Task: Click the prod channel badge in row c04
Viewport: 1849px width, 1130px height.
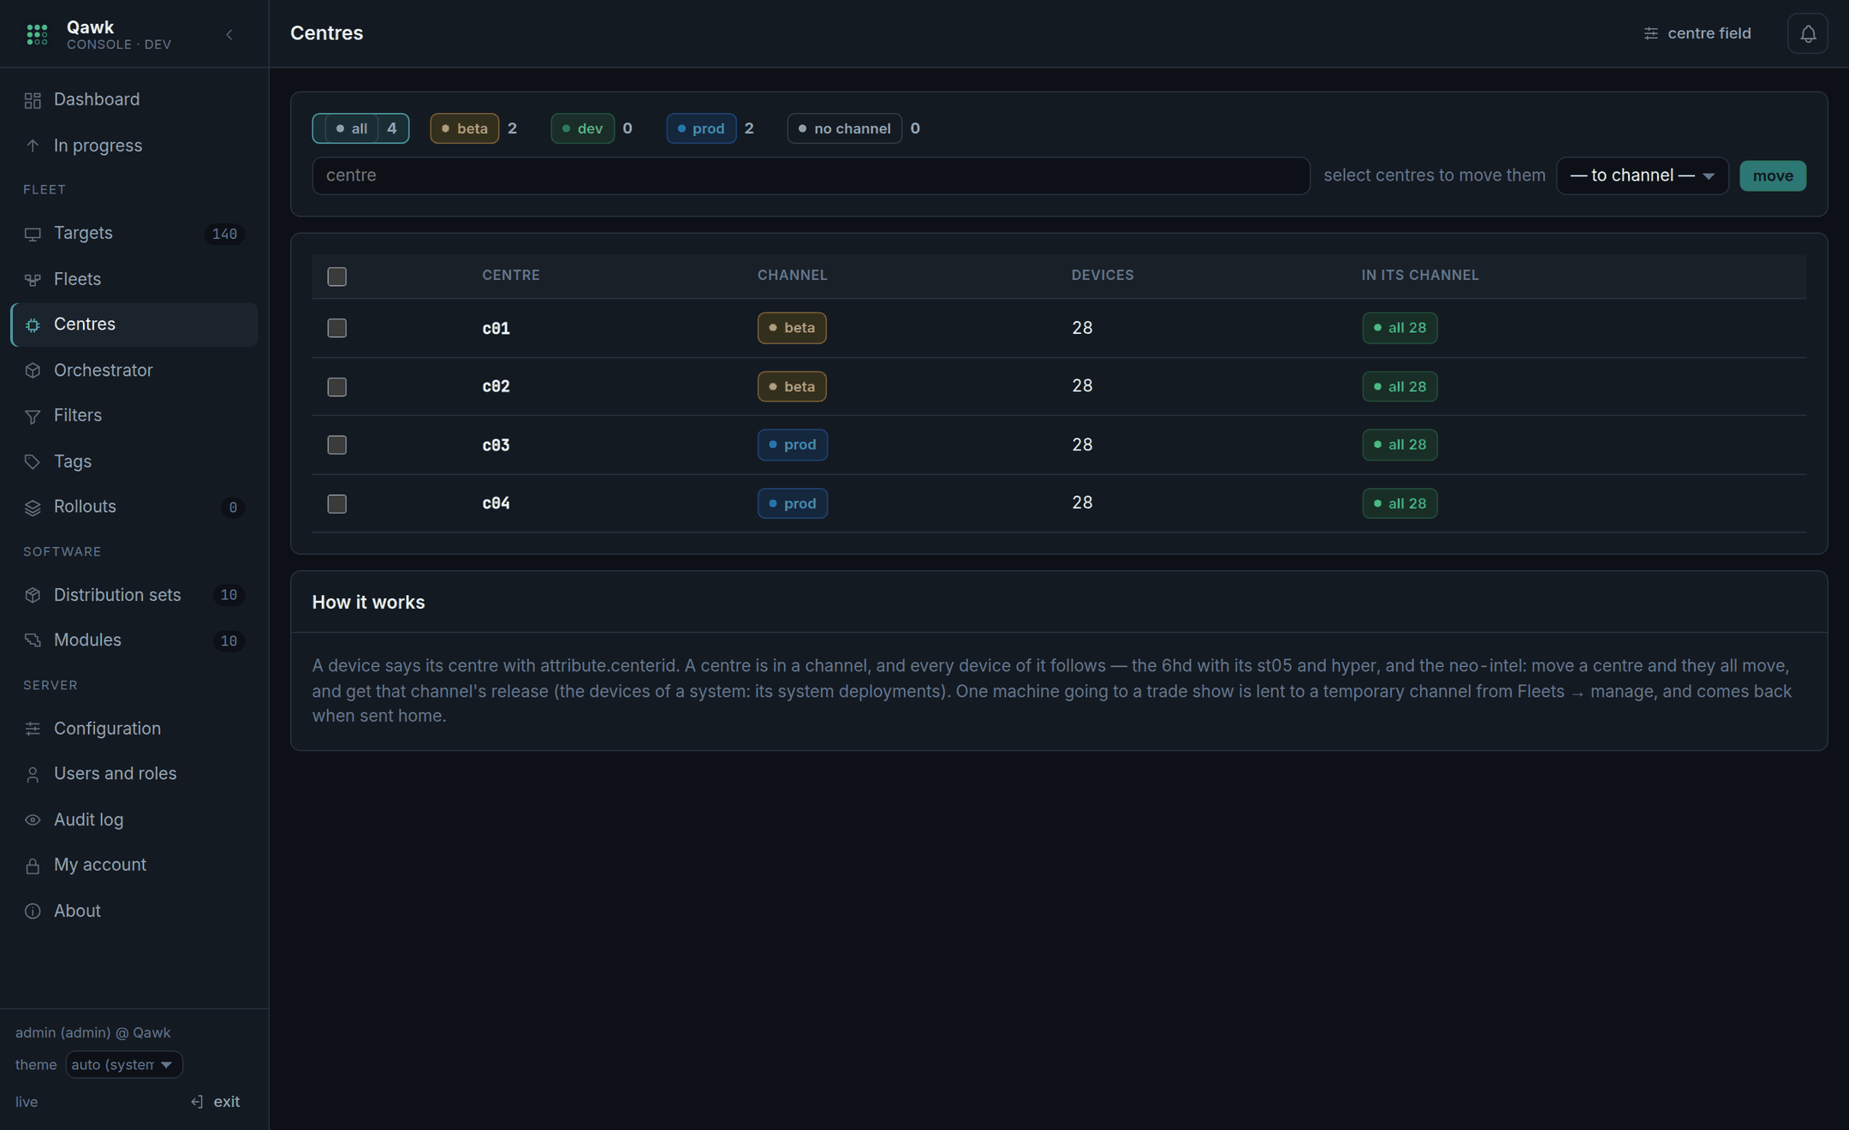Action: (x=793, y=503)
